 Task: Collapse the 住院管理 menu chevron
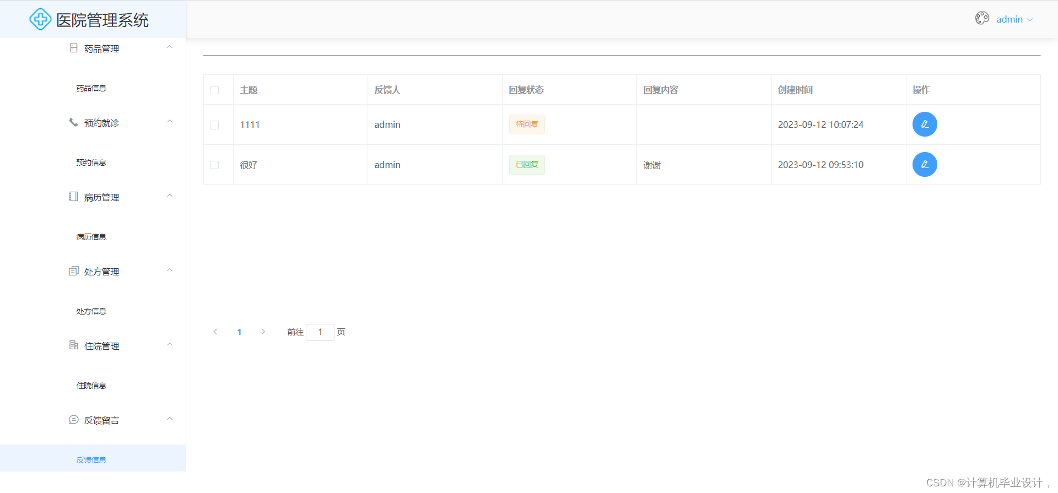pos(170,345)
